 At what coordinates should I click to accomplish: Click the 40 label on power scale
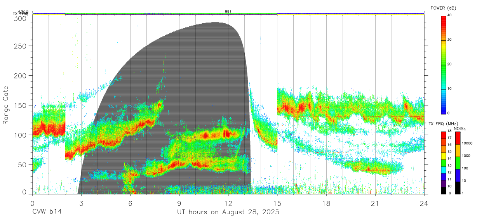(450, 16)
